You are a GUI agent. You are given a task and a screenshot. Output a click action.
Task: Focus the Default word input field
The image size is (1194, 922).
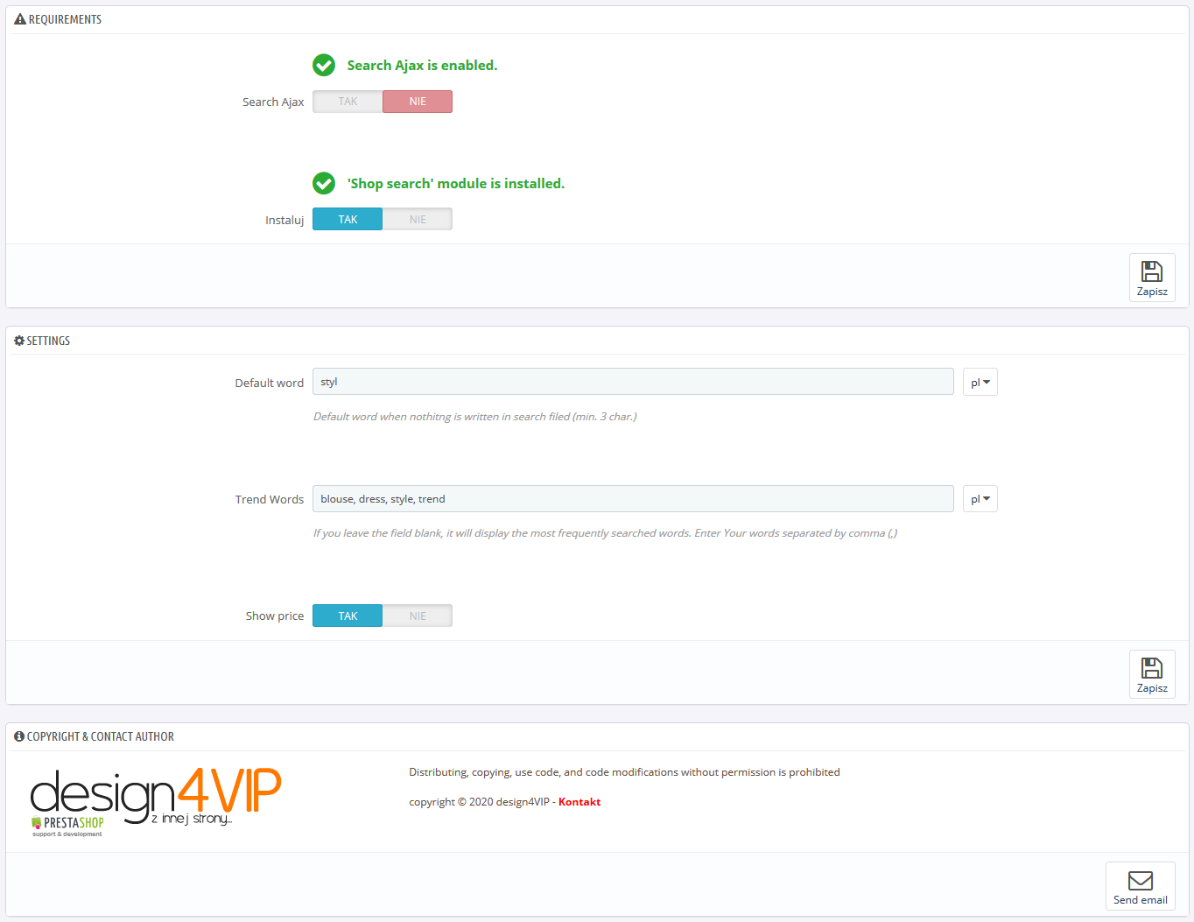pyautogui.click(x=633, y=382)
